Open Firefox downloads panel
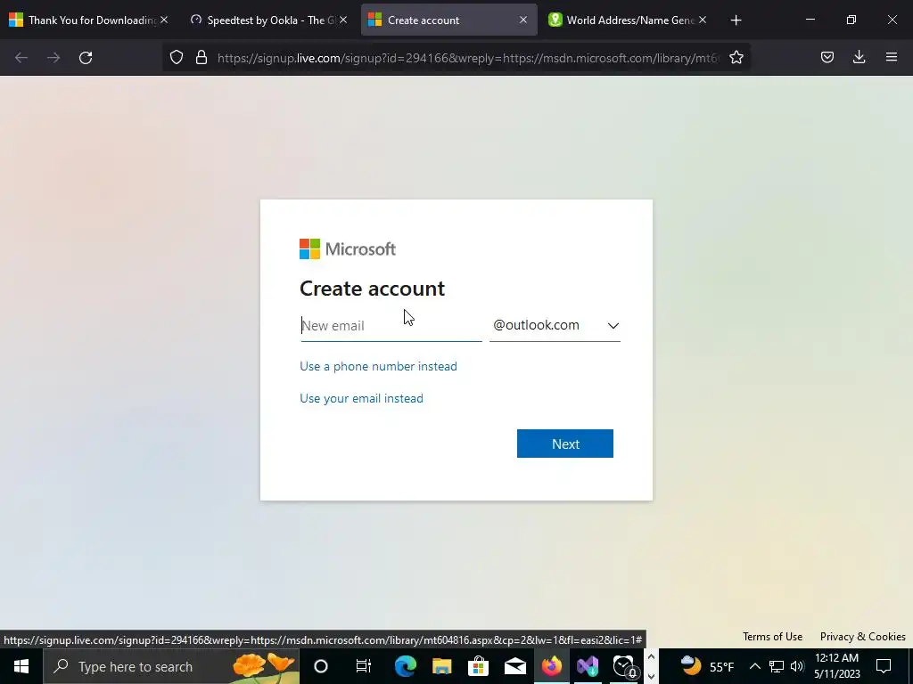The image size is (913, 684). [x=859, y=57]
